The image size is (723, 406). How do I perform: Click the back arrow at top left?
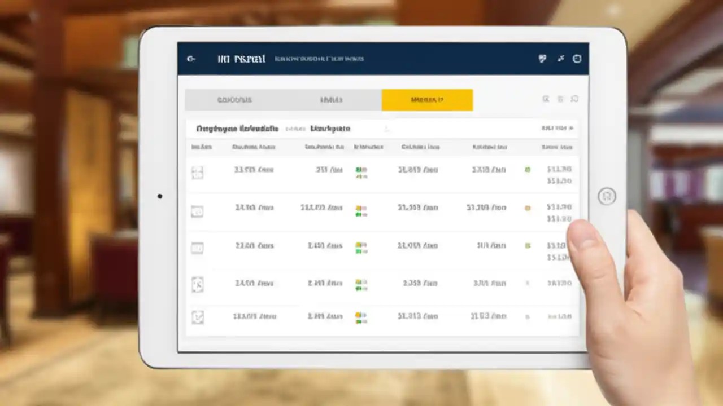[x=191, y=59]
